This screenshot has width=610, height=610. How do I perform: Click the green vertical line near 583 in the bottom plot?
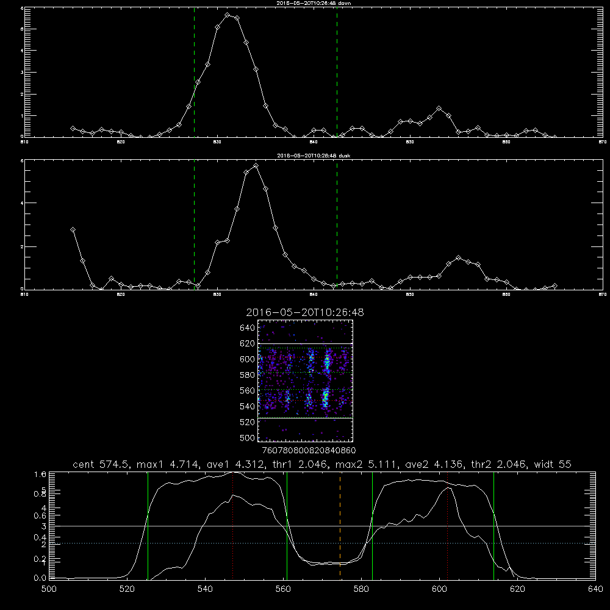[x=372, y=525]
